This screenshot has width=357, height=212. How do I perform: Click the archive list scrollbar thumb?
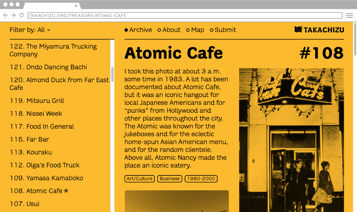(x=112, y=74)
